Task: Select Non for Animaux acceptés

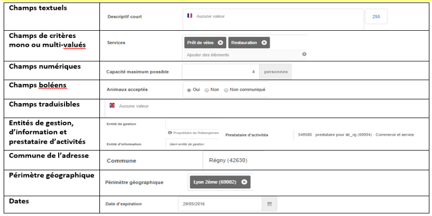Action: pyautogui.click(x=206, y=90)
